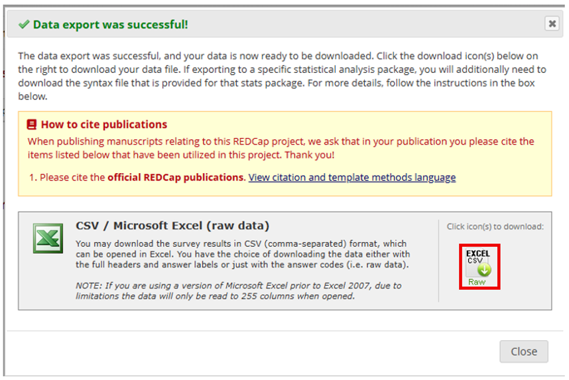Click 'Click icon(s) to download:' label

495,227
